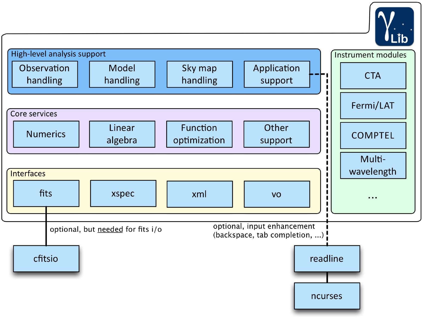The height and width of the screenshot is (320, 422).
Task: Click the 'Core services' heading
Action: 34,114
